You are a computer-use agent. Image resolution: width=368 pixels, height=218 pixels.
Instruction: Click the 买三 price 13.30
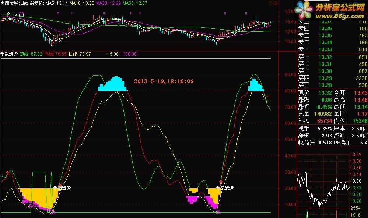tap(325, 71)
